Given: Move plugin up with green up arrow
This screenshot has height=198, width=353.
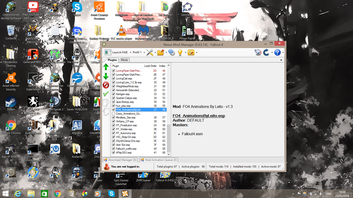Looking at the screenshot, I should coord(106,67).
